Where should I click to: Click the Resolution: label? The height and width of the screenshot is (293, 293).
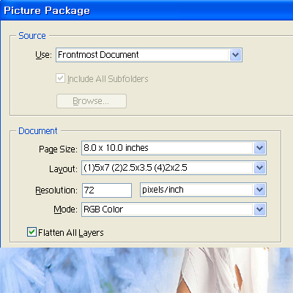click(56, 190)
